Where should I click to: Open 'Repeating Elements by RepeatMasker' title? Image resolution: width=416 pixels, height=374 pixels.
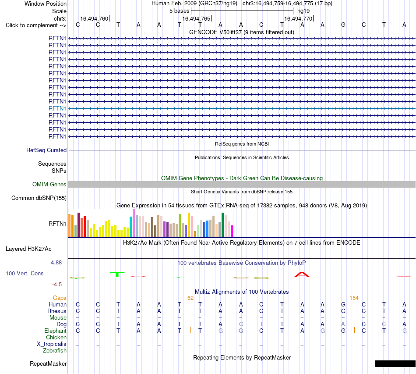point(242,357)
